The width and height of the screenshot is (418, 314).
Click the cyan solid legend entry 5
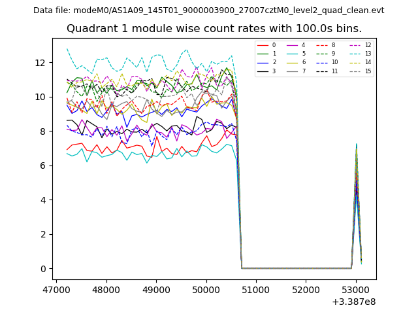coord(298,54)
